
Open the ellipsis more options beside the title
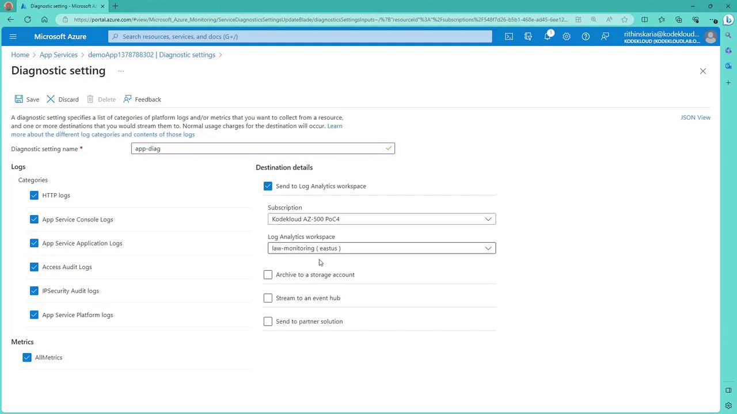coord(121,71)
